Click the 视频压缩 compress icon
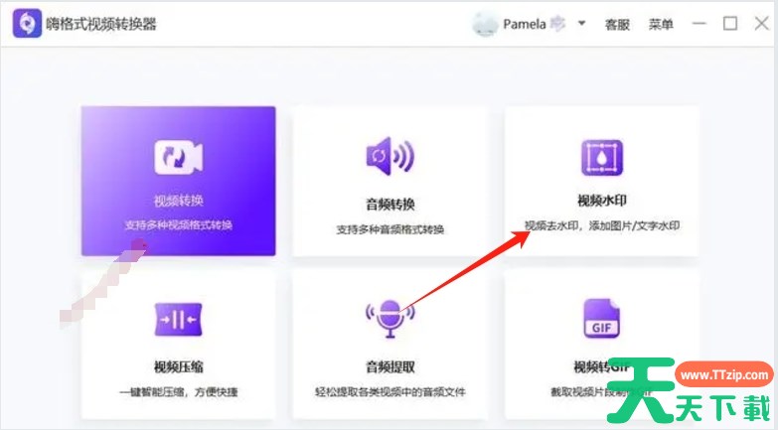This screenshot has width=778, height=430. [x=179, y=320]
